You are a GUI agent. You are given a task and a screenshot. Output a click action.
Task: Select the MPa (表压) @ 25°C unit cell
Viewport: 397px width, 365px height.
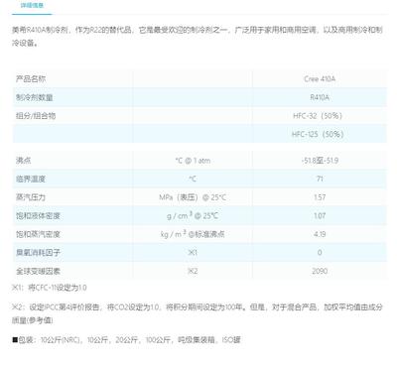[193, 197]
